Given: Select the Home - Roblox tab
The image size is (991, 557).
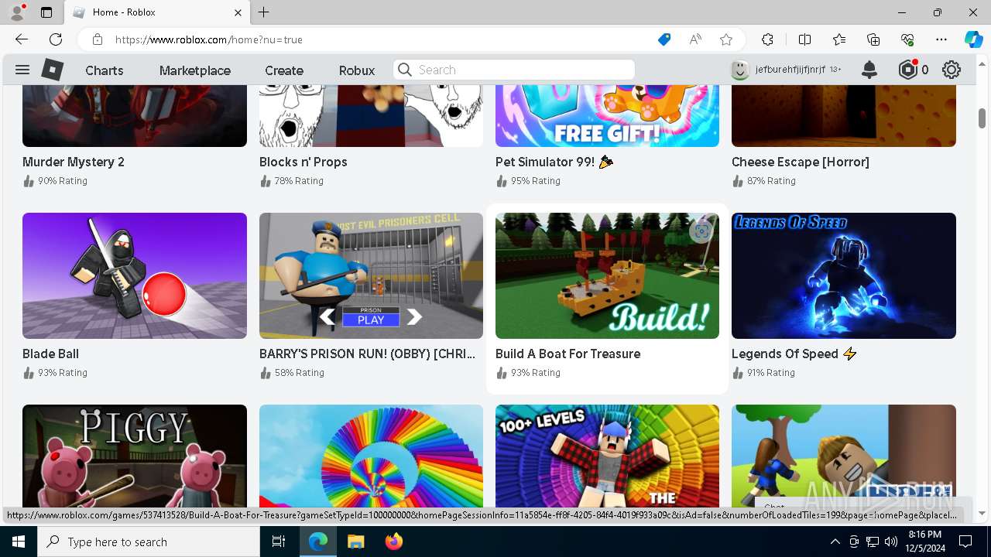Looking at the screenshot, I should click(156, 12).
